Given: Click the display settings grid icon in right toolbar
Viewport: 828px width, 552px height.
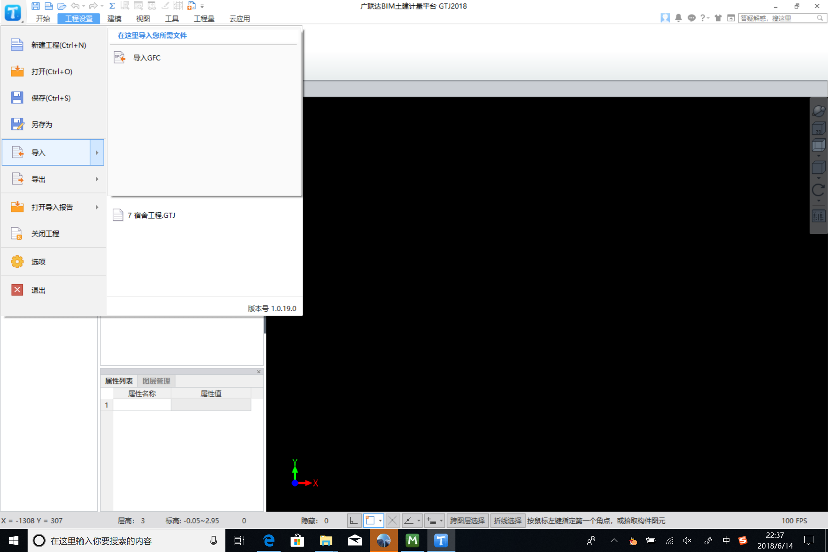Looking at the screenshot, I should pyautogui.click(x=818, y=216).
